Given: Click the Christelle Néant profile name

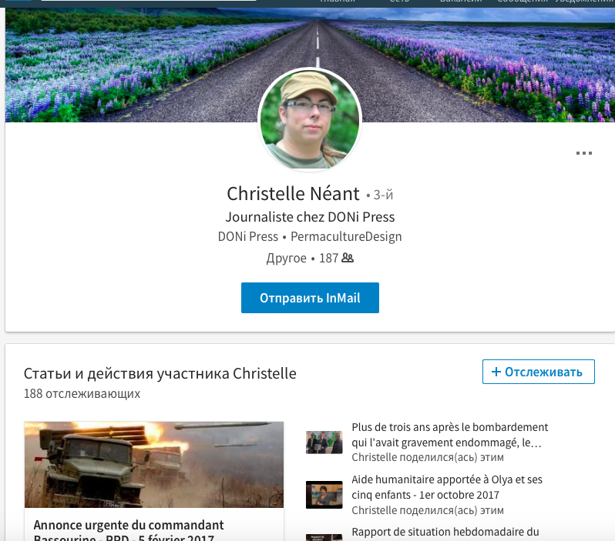Looking at the screenshot, I should click(293, 193).
